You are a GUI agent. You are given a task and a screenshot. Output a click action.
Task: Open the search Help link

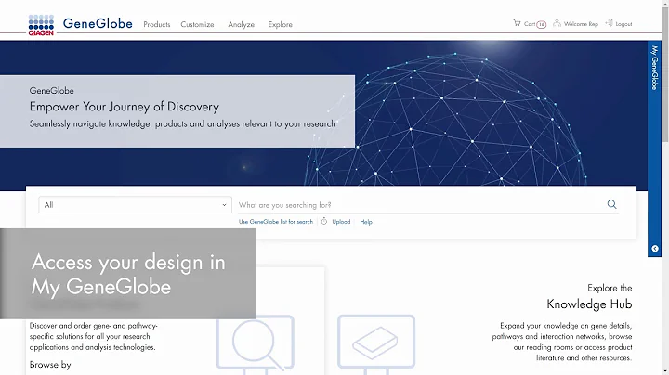366,222
